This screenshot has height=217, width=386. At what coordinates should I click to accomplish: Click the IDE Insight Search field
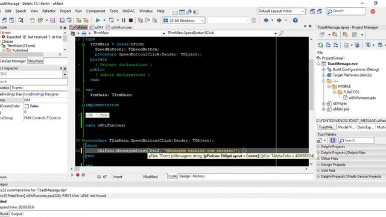click(346, 11)
